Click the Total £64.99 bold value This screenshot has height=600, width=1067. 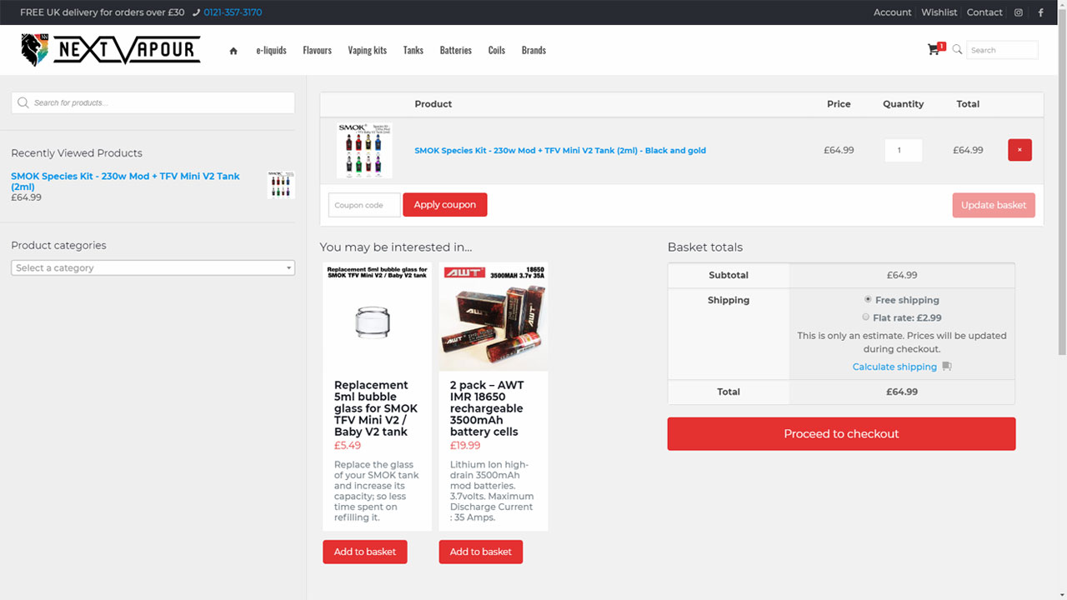tap(902, 392)
